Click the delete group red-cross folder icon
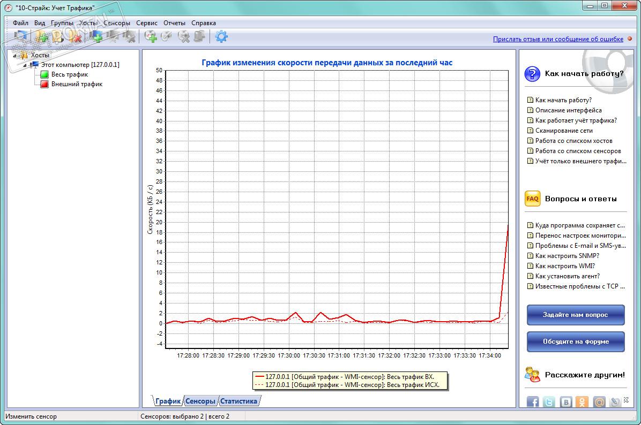Screen dimensions: 641x425 (x=76, y=37)
